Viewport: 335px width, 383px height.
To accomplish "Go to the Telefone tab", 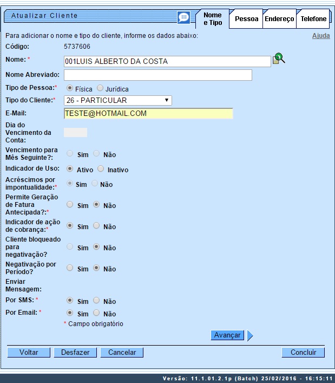I will point(314,19).
